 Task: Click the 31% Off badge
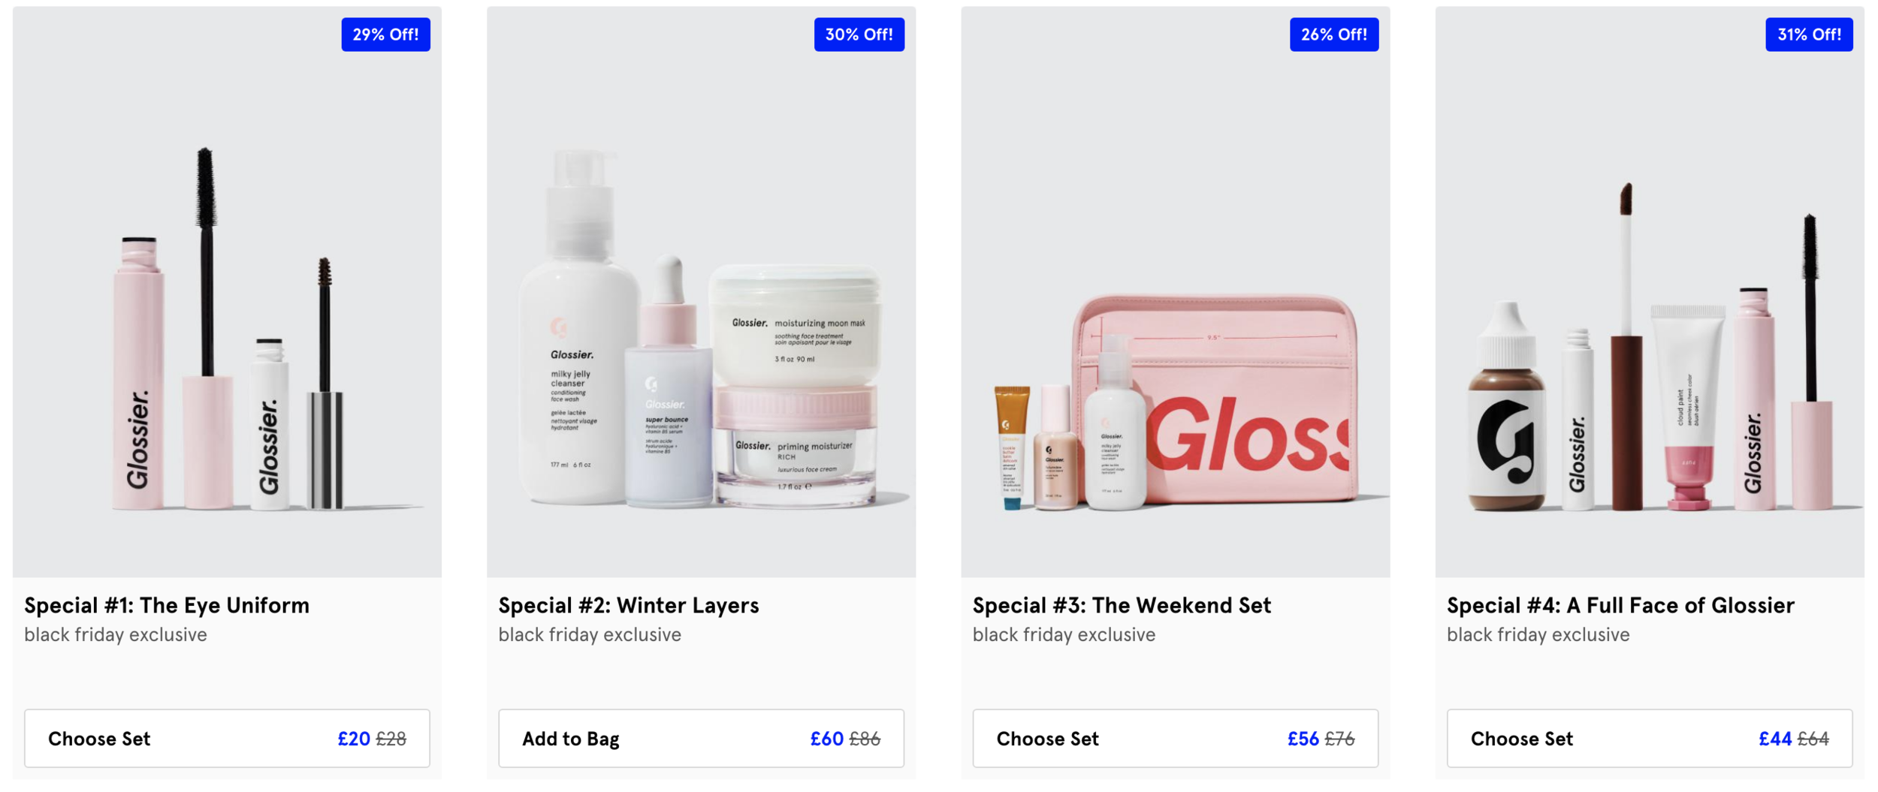pos(1808,35)
